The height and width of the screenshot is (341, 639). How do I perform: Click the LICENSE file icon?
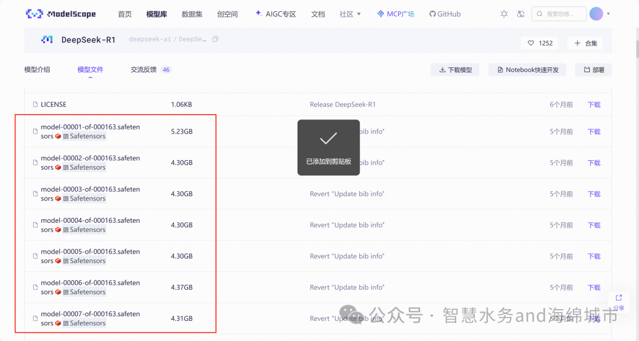(x=35, y=105)
